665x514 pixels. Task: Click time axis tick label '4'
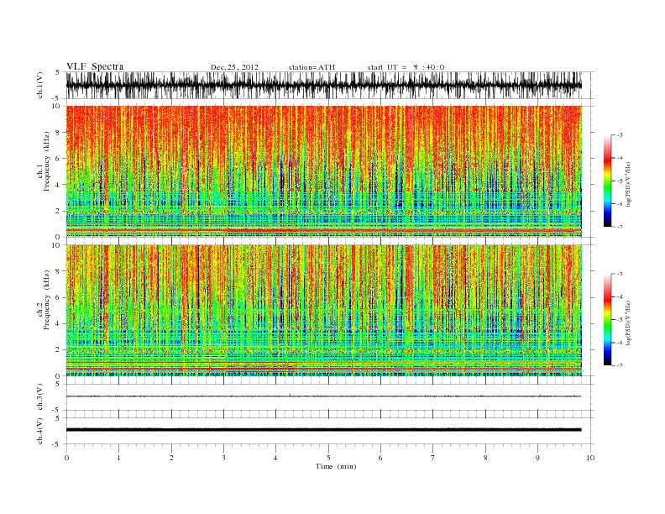(x=275, y=458)
